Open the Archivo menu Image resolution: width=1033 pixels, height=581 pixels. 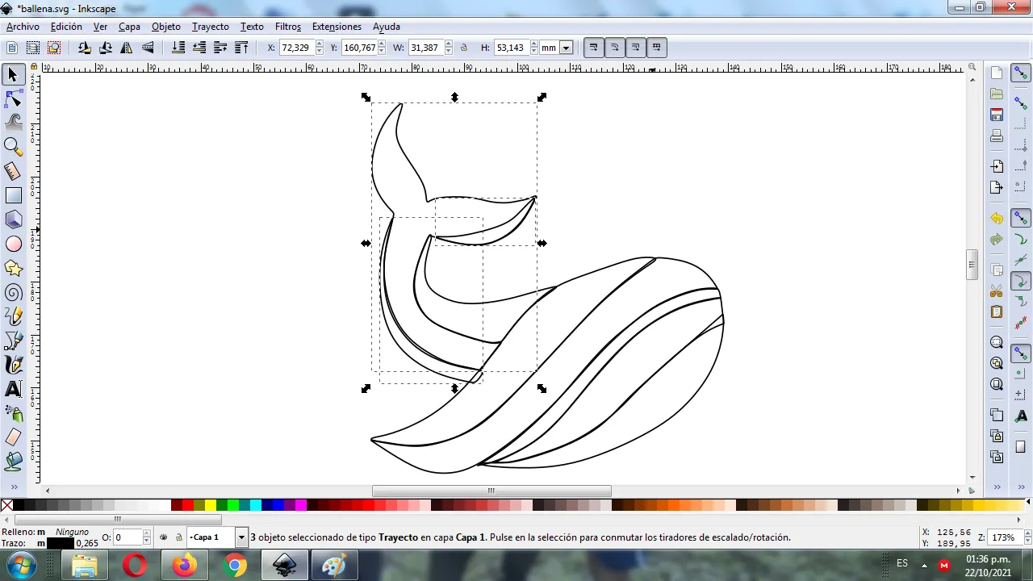tap(23, 27)
